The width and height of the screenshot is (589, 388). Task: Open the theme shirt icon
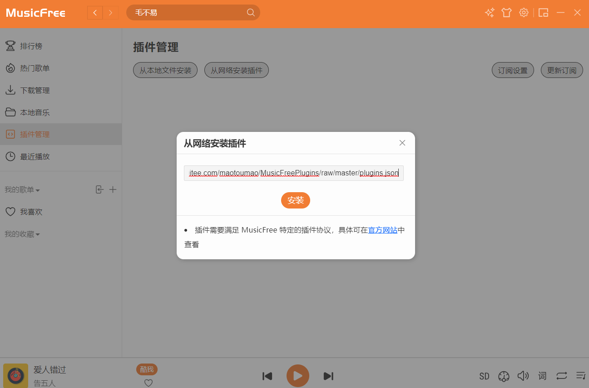(507, 13)
